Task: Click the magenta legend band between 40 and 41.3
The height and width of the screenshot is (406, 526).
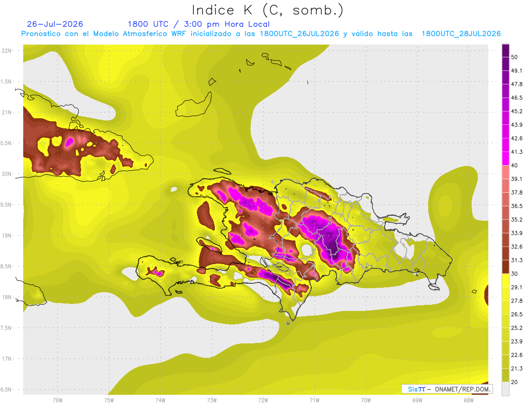Action: click(506, 158)
